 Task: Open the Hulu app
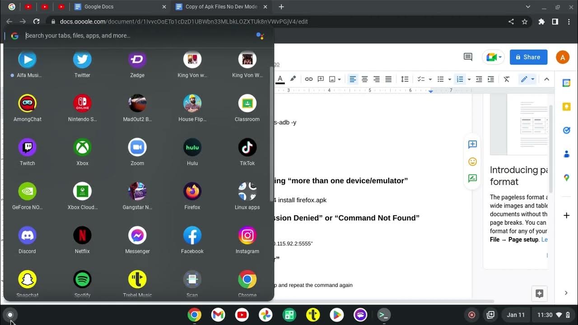[192, 147]
